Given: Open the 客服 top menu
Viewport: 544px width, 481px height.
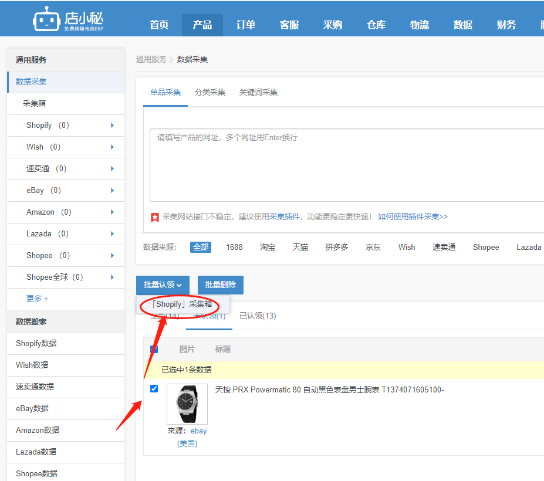Looking at the screenshot, I should [289, 25].
